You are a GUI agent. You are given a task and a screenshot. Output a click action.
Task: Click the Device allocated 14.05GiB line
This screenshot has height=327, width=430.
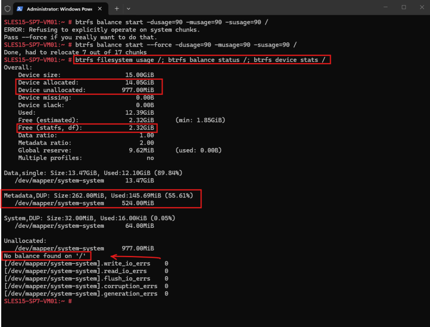[x=86, y=82]
